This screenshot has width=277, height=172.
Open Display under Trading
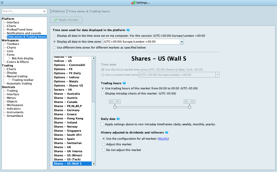pyautogui.click(x=12, y=73)
